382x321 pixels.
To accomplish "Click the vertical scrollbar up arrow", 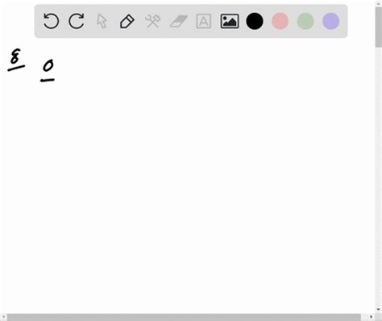I will (379, 2).
